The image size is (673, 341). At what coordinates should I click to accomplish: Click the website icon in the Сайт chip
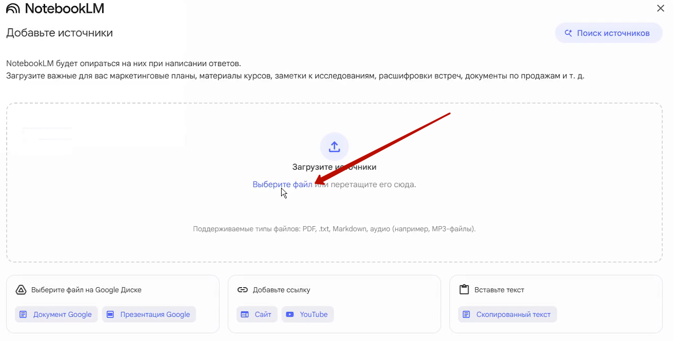click(245, 314)
